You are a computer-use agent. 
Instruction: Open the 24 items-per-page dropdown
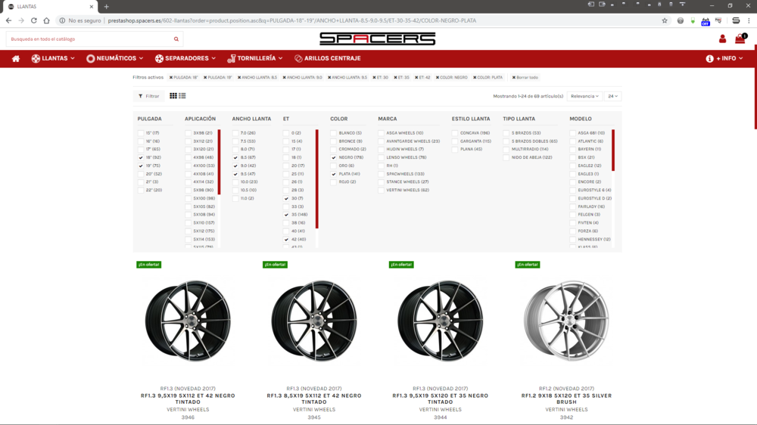612,96
